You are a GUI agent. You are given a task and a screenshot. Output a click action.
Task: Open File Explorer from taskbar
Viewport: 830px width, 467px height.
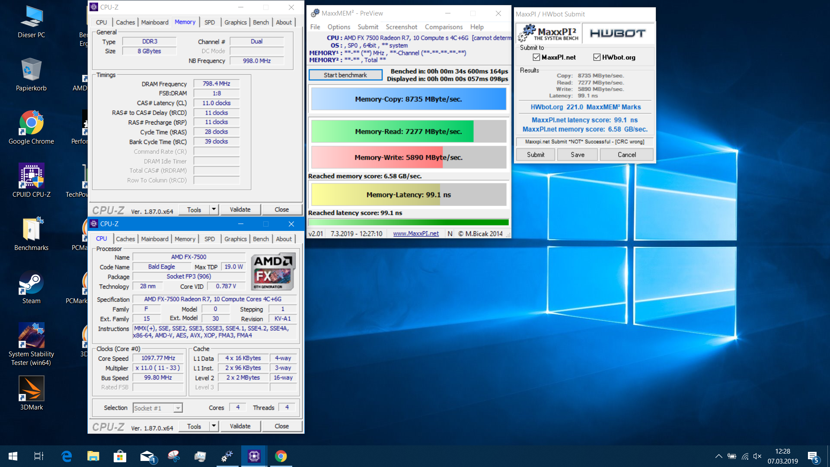[x=93, y=456]
